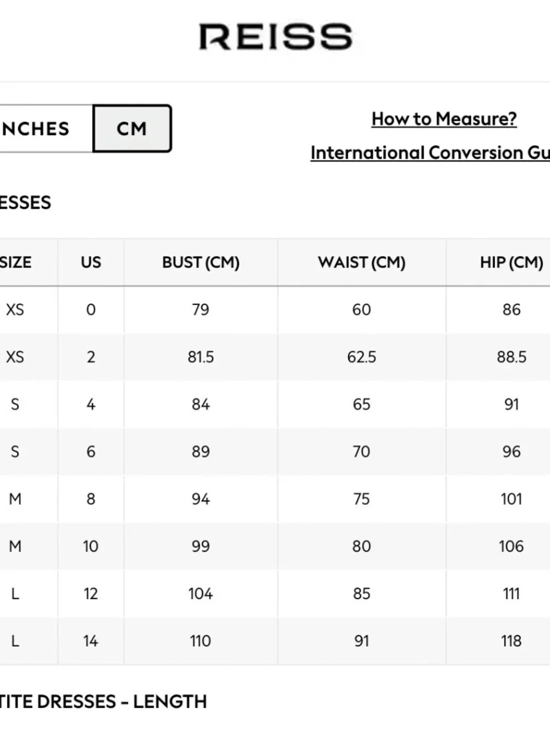Open the International Conversion Guide link
The width and height of the screenshot is (550, 733).
coord(430,152)
